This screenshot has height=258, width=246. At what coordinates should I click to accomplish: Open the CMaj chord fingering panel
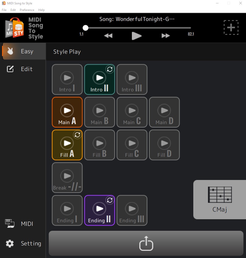[220, 199]
